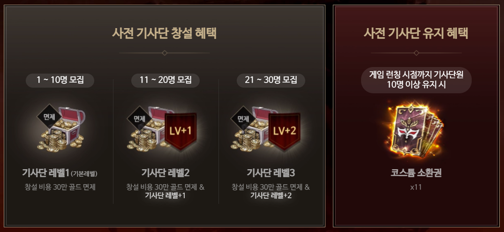This screenshot has height=232, width=504.
Task: Click the LV+1 red shield badge
Action: 181,131
